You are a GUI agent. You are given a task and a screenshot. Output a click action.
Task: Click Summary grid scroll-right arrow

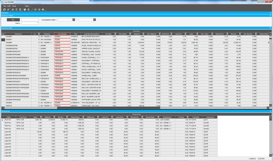click(268, 108)
